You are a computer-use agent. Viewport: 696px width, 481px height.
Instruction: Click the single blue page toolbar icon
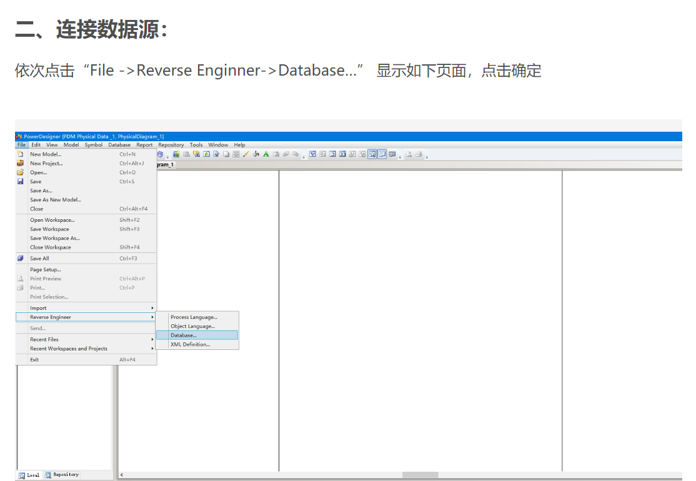332,154
